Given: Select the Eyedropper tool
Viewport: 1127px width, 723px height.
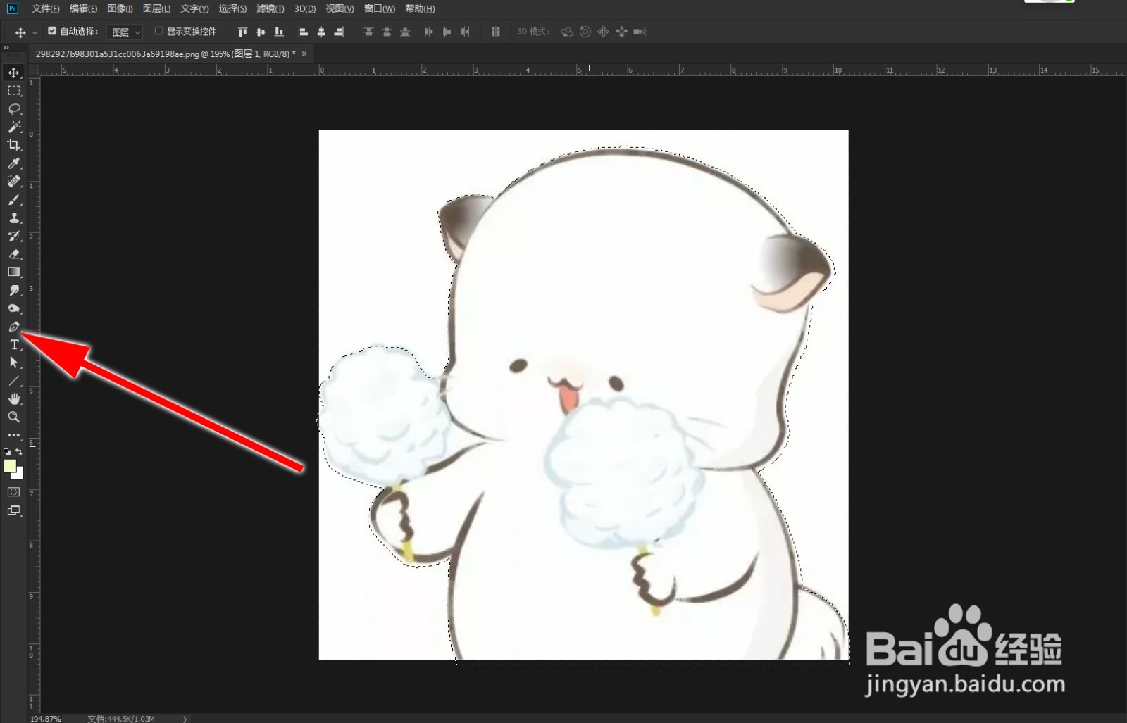Looking at the screenshot, I should tap(14, 163).
